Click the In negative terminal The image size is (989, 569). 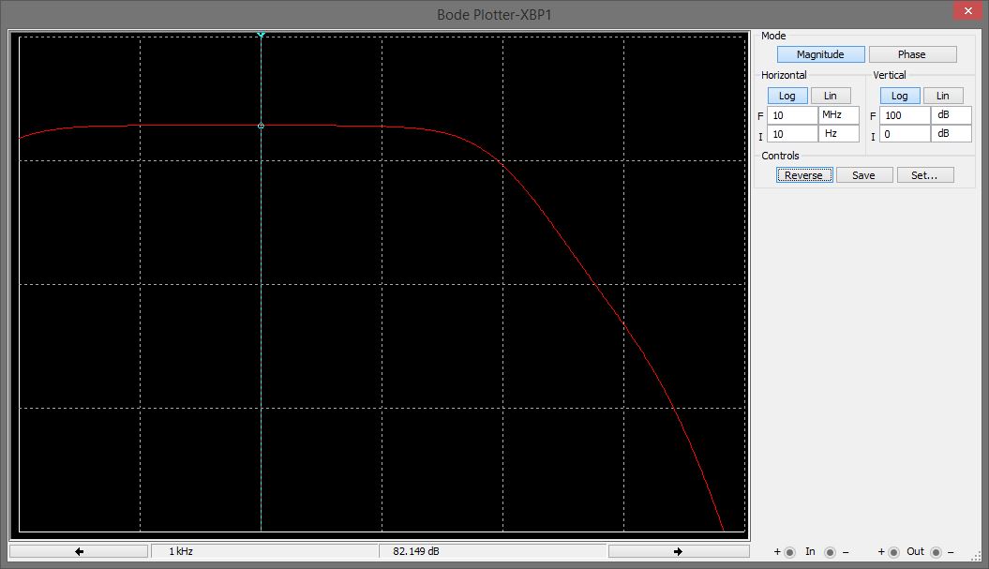point(830,553)
